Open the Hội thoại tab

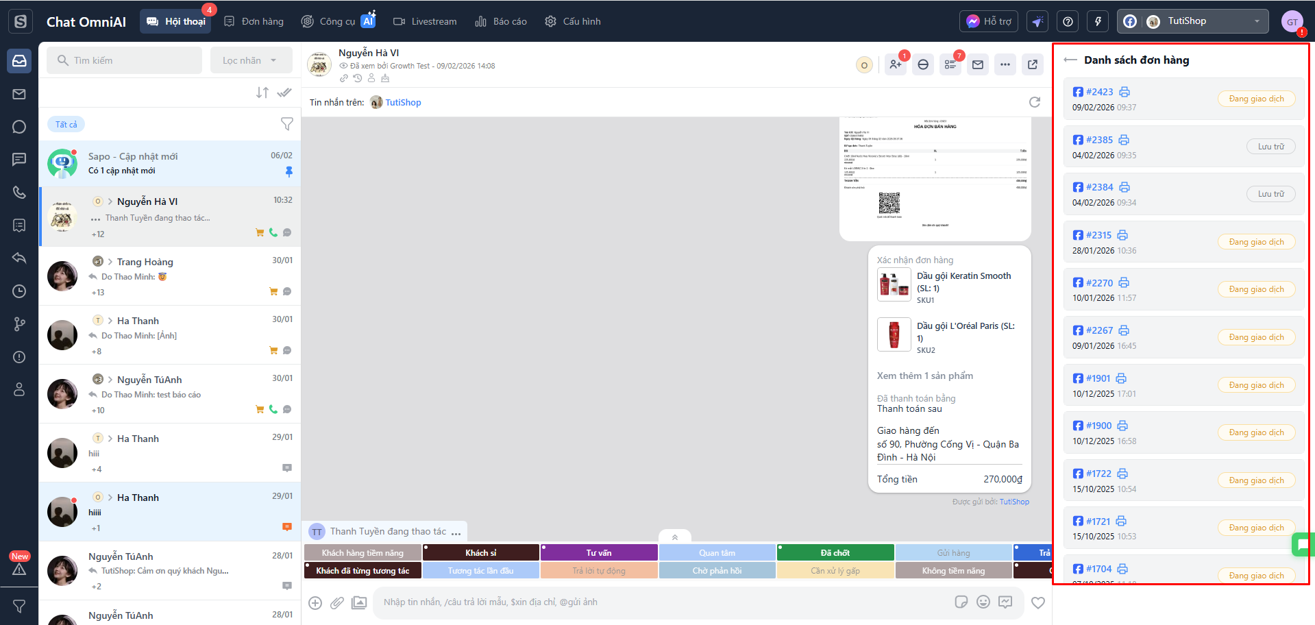click(176, 21)
